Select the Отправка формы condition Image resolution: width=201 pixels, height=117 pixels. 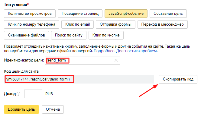[115, 24]
